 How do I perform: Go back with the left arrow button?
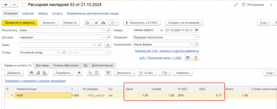[6, 5]
